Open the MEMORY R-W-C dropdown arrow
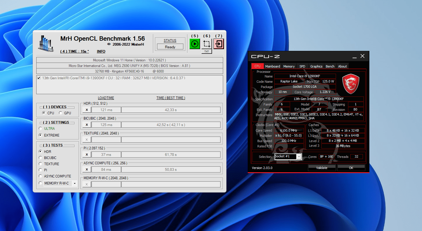Screen dimensions: 422x231 tap(75, 183)
